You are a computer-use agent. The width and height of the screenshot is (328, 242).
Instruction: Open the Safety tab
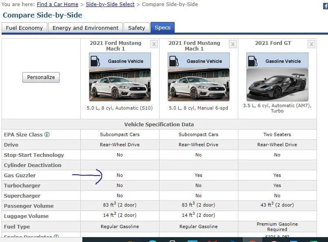136,28
